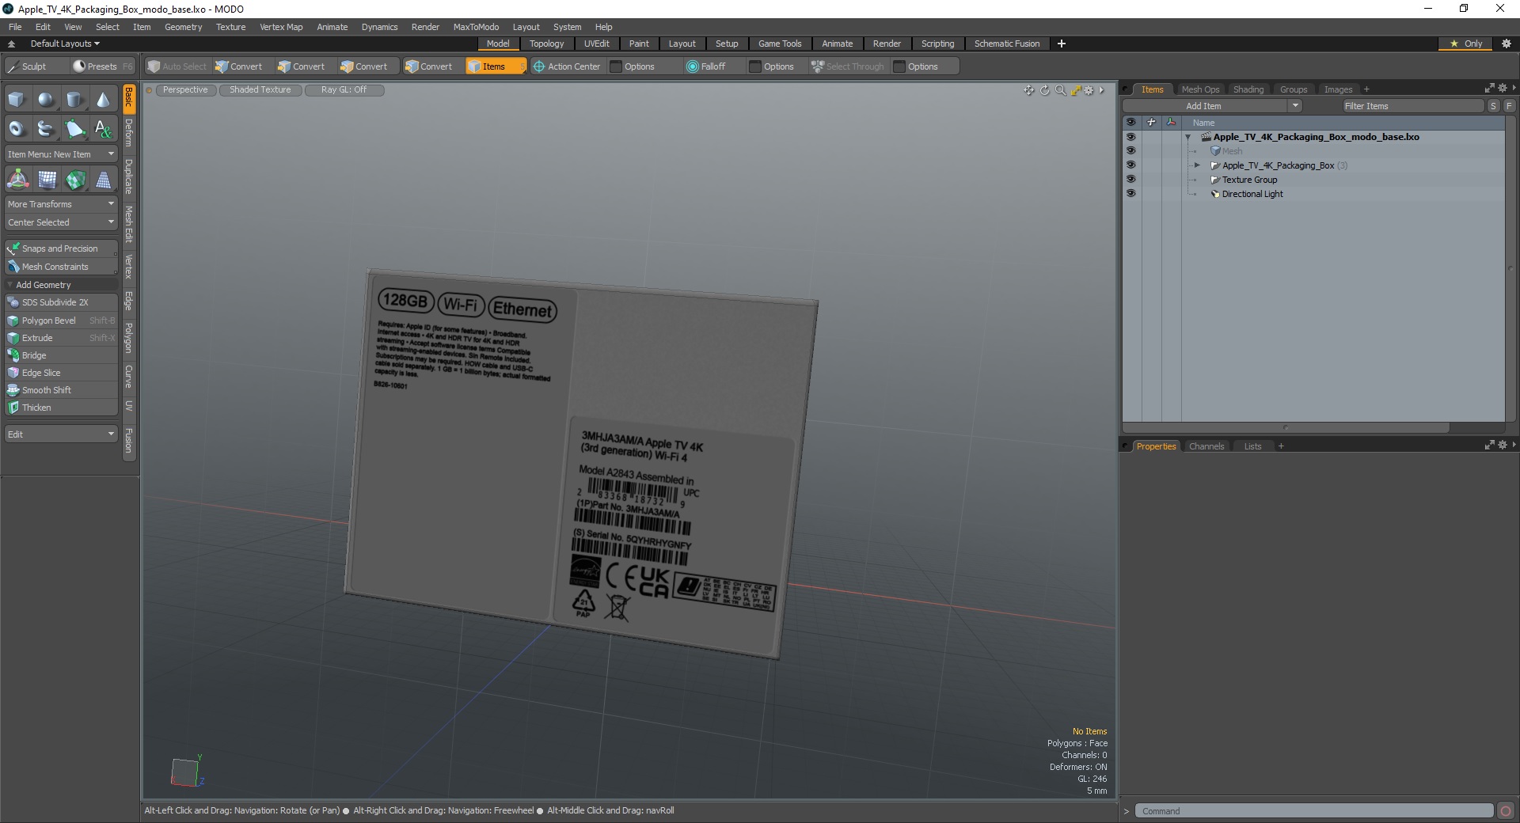
Task: Open the viewport settings gear icon
Action: coord(1089,90)
